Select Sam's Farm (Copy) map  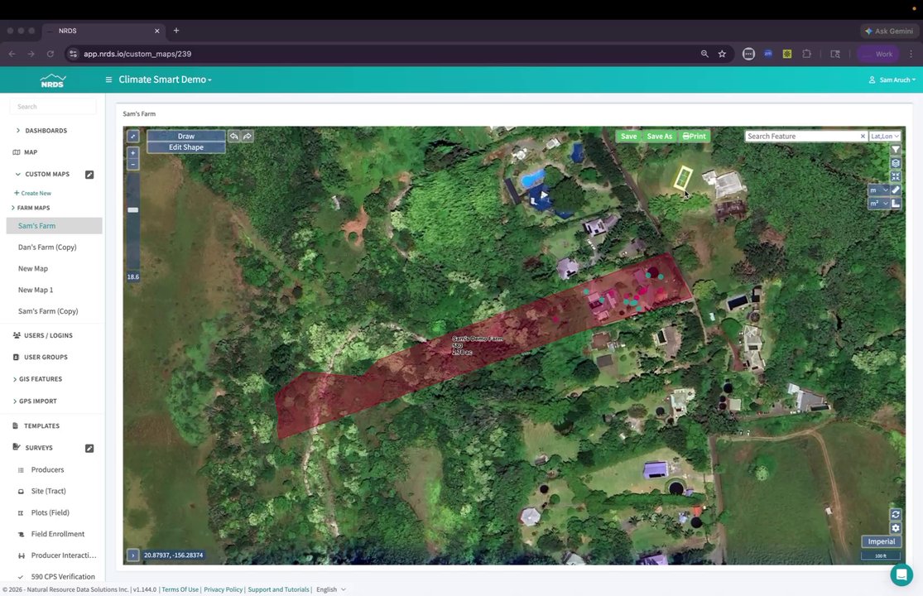48,311
